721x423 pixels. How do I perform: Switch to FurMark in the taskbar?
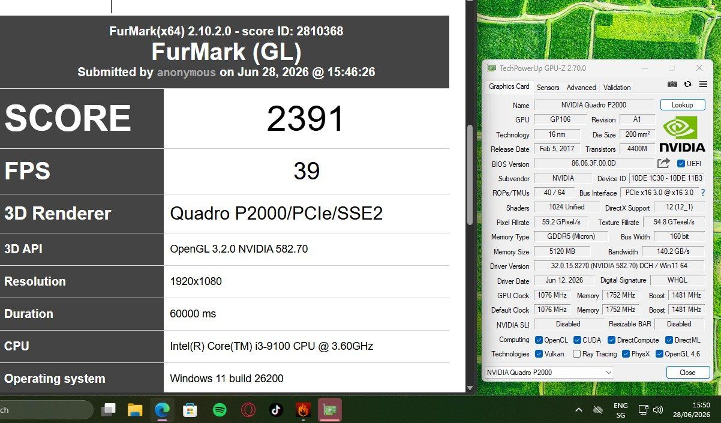(x=303, y=410)
